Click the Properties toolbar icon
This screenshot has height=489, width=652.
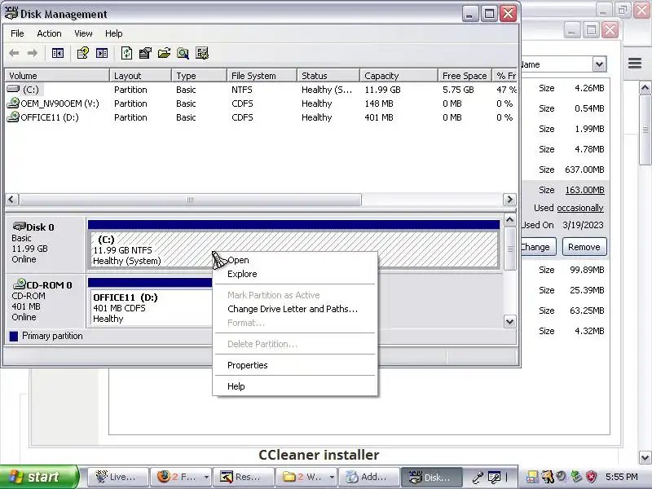[145, 53]
